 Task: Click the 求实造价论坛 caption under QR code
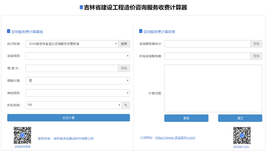point(241,147)
